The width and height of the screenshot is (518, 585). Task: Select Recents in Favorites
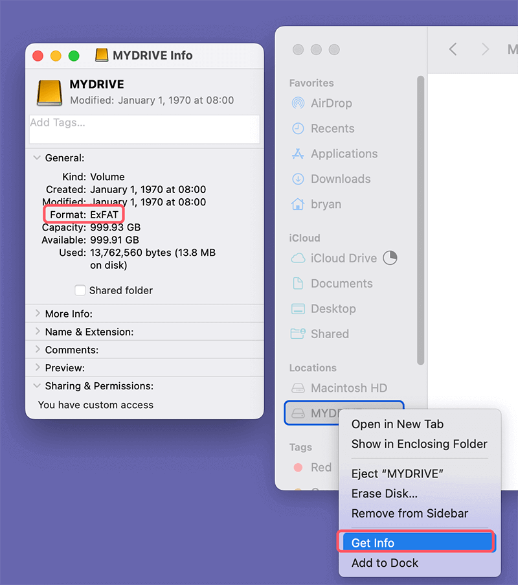coord(333,128)
